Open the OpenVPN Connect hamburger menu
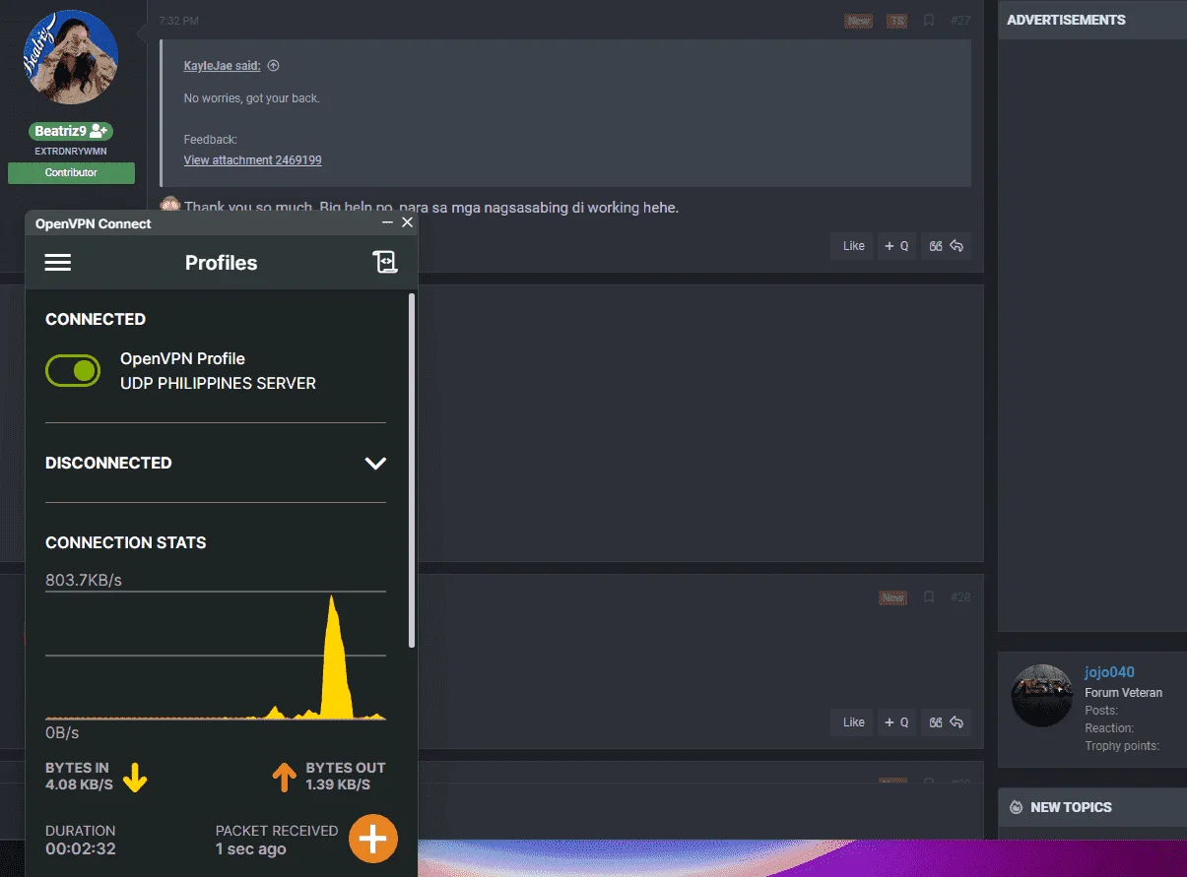 click(x=58, y=263)
